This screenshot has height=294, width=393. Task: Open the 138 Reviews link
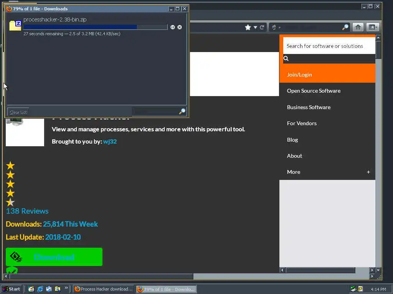(27, 211)
